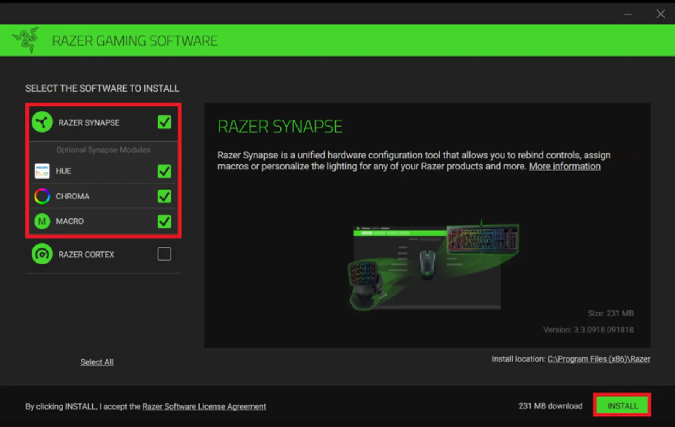Select the HUE module label
The height and width of the screenshot is (427, 675).
pos(63,171)
